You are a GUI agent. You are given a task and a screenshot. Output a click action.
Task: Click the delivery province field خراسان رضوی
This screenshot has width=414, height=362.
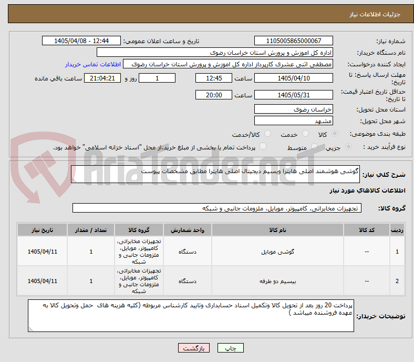(293, 109)
